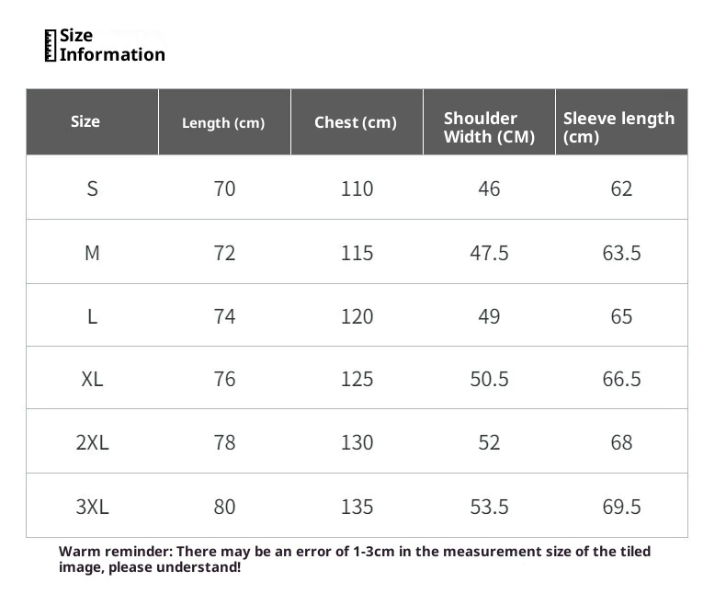
Task: Select the M size row label
Action: [92, 253]
